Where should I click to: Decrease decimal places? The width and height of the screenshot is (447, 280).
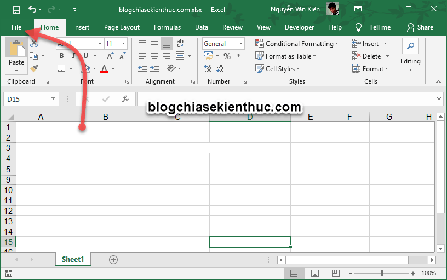coord(220,68)
